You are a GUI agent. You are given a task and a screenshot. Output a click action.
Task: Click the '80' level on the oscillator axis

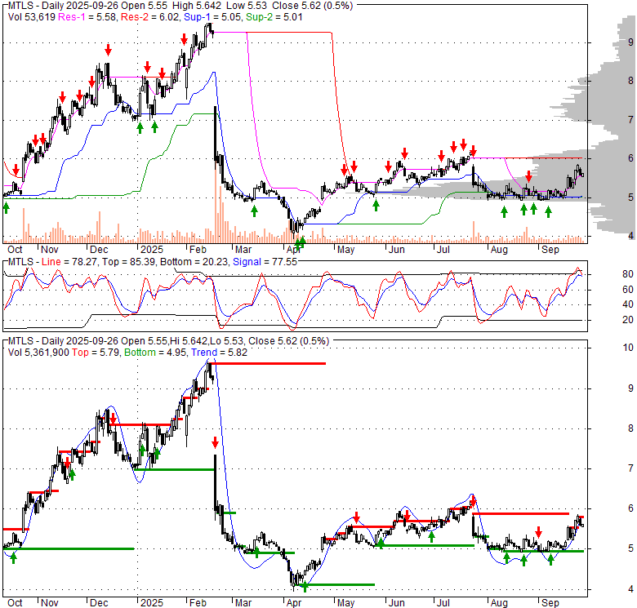point(628,274)
